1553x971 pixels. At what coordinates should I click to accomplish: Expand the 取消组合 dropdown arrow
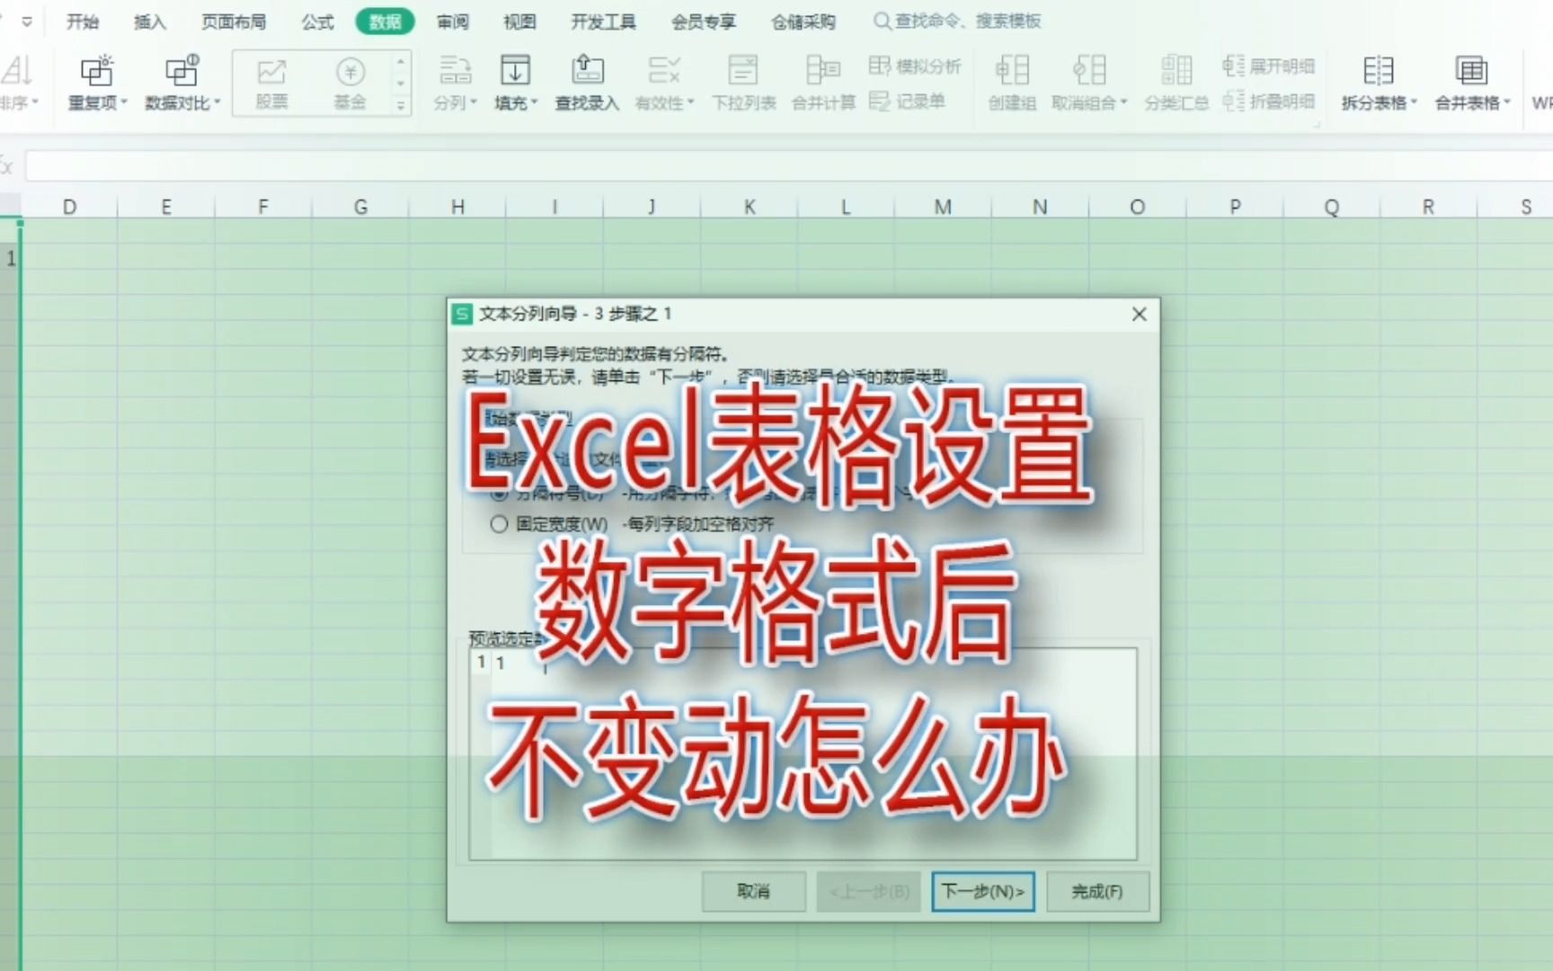coord(1123,103)
